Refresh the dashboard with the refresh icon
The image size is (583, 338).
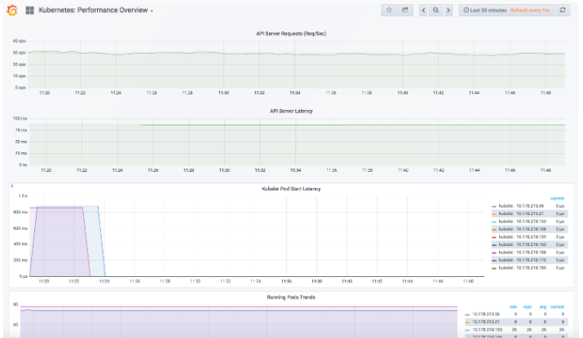(563, 10)
